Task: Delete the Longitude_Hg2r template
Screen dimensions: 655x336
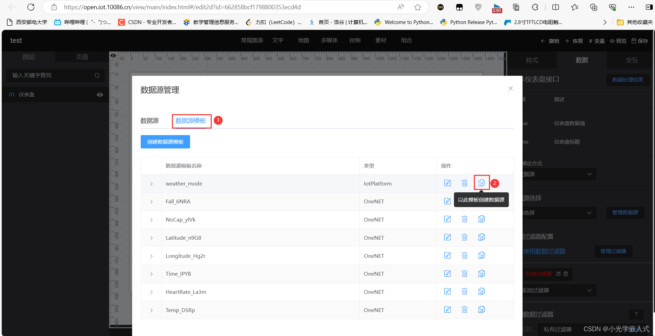Action: point(464,255)
